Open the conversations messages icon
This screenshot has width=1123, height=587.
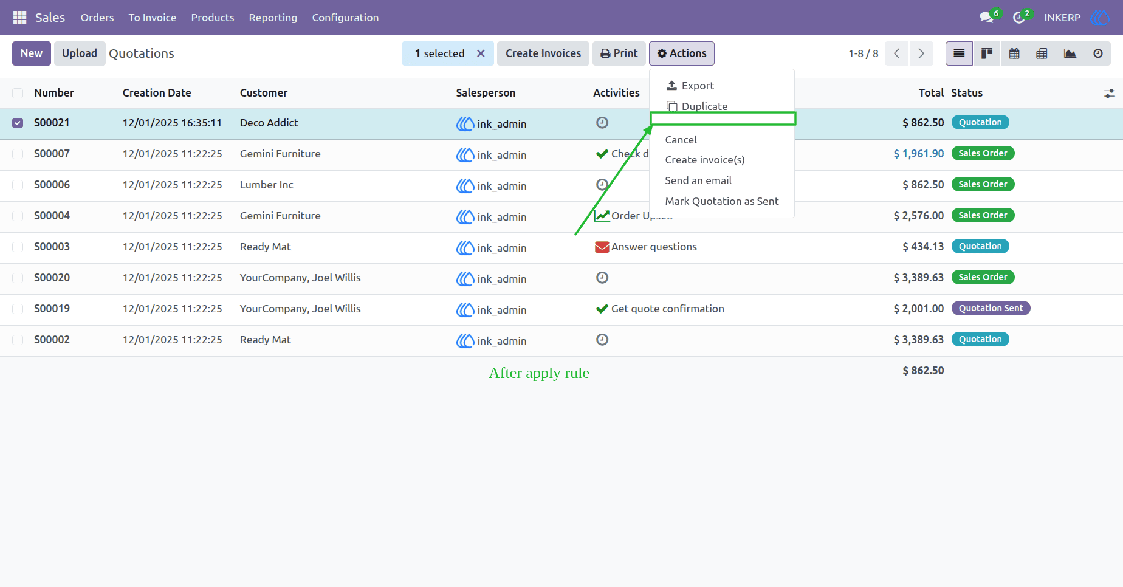pos(986,18)
